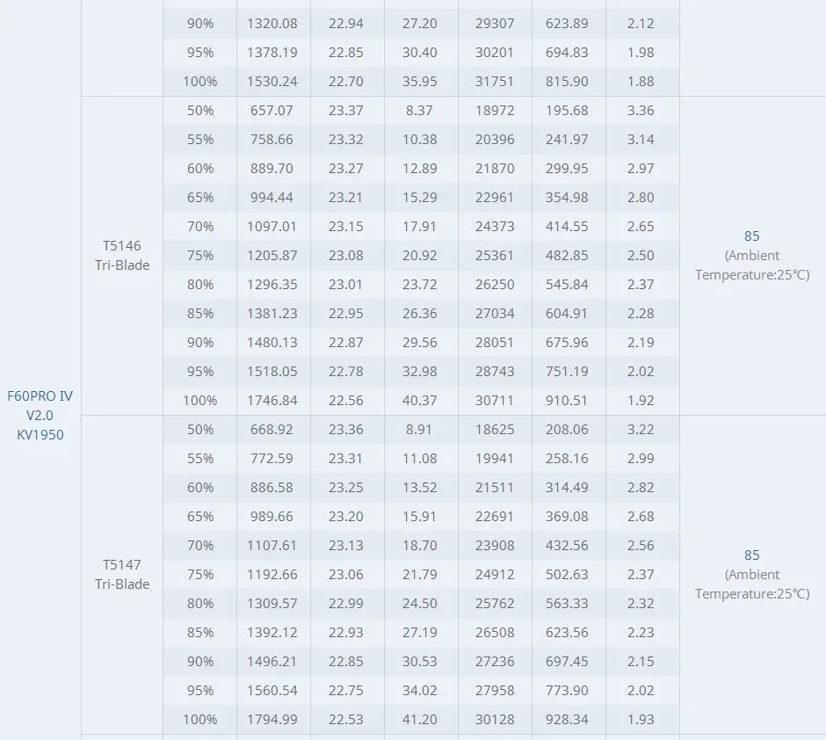Screen dimensions: 826x740
Task: Select the T5147 Tri-Blade propeller cell
Action: [x=122, y=574]
